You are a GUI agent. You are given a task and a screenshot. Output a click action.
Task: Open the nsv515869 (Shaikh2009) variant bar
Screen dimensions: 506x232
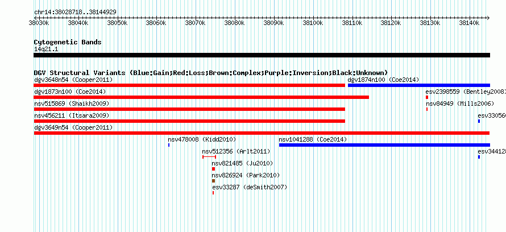tap(189, 109)
